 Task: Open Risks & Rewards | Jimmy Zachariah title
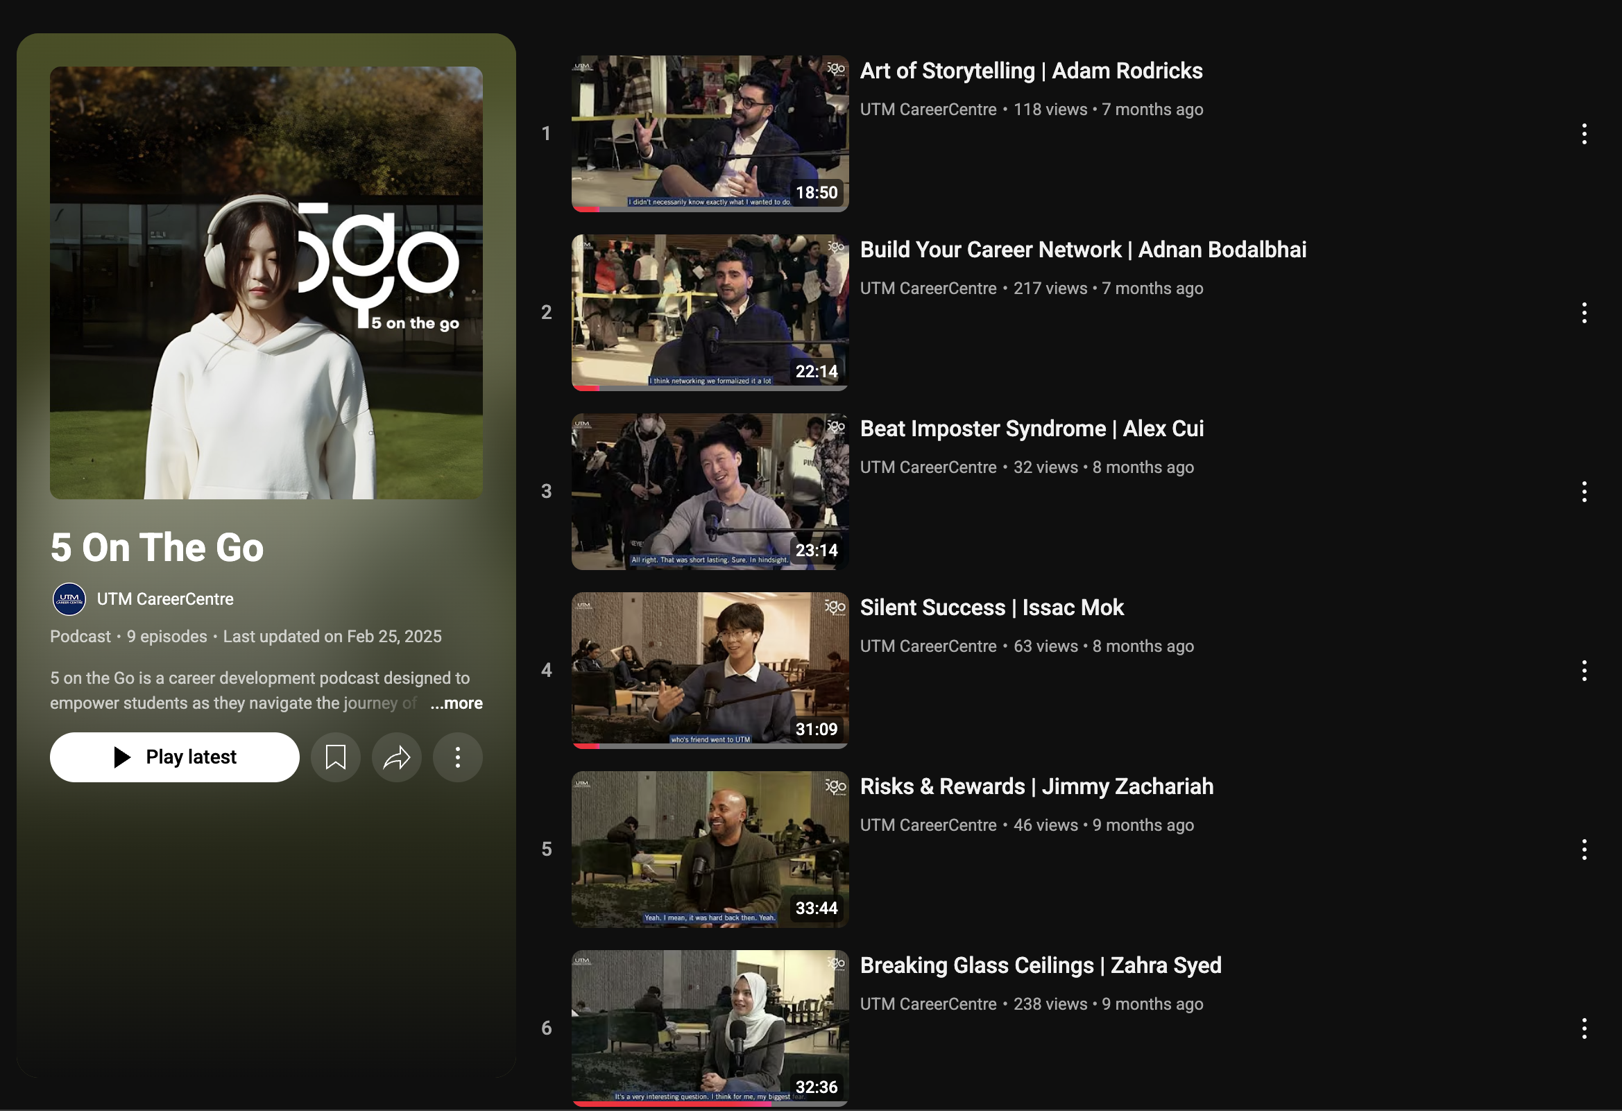tap(1036, 786)
